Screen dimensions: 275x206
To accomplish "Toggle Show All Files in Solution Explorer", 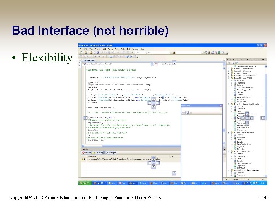I will [x=233, y=63].
